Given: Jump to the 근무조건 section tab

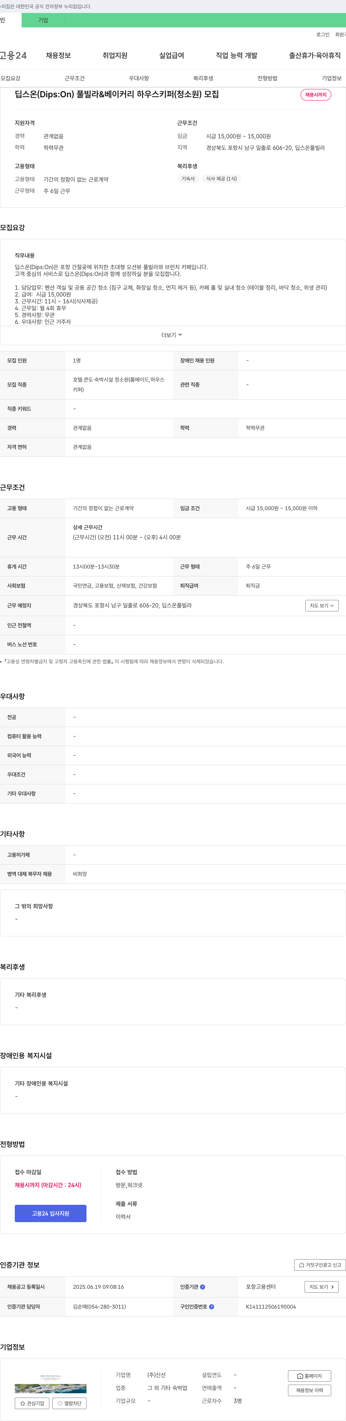Looking at the screenshot, I should coord(75,78).
